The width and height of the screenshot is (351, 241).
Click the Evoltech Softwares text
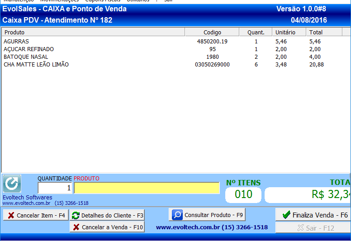pos(27,197)
